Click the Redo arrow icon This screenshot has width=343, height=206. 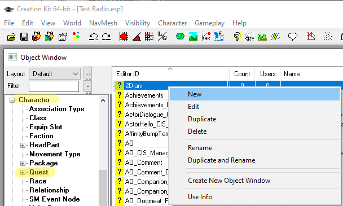tap(106, 37)
